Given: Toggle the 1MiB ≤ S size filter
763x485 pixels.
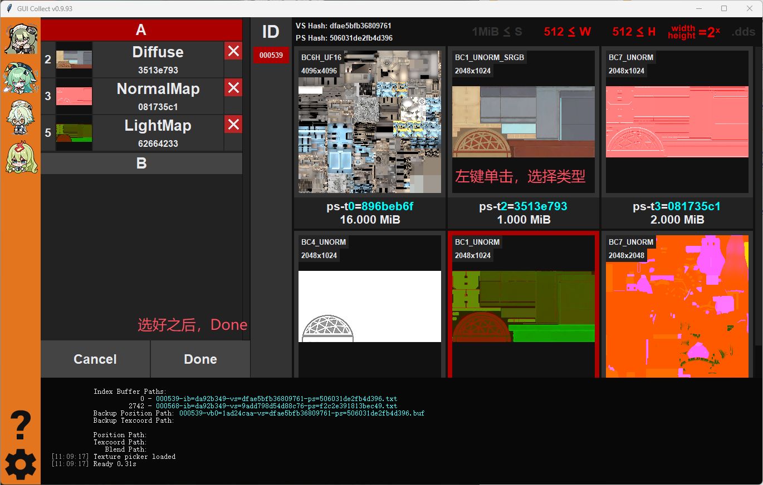Looking at the screenshot, I should coord(497,32).
